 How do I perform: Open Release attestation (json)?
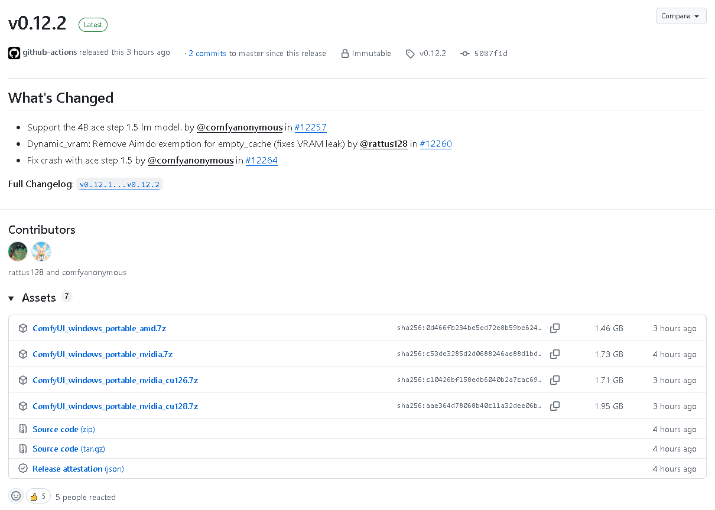(78, 469)
